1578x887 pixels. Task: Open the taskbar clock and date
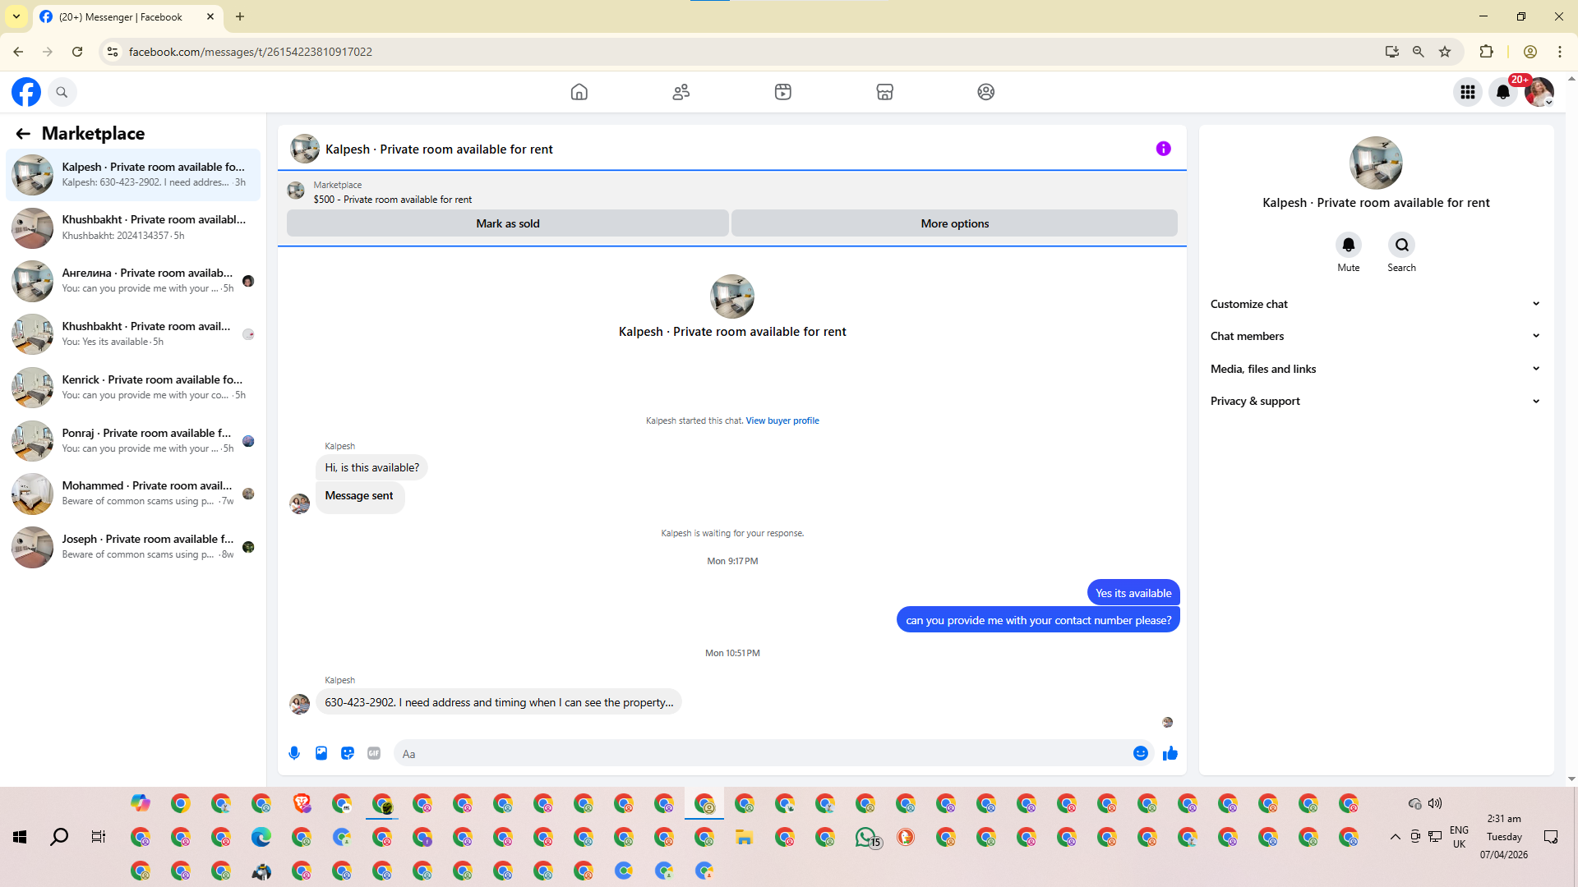1504,837
